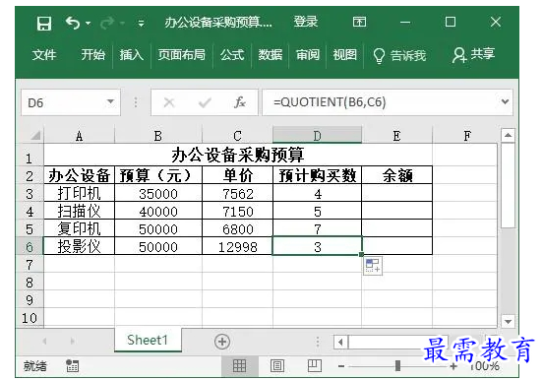Click the horizontal scrollbar left arrow
This screenshot has width=543, height=381.
[340, 343]
